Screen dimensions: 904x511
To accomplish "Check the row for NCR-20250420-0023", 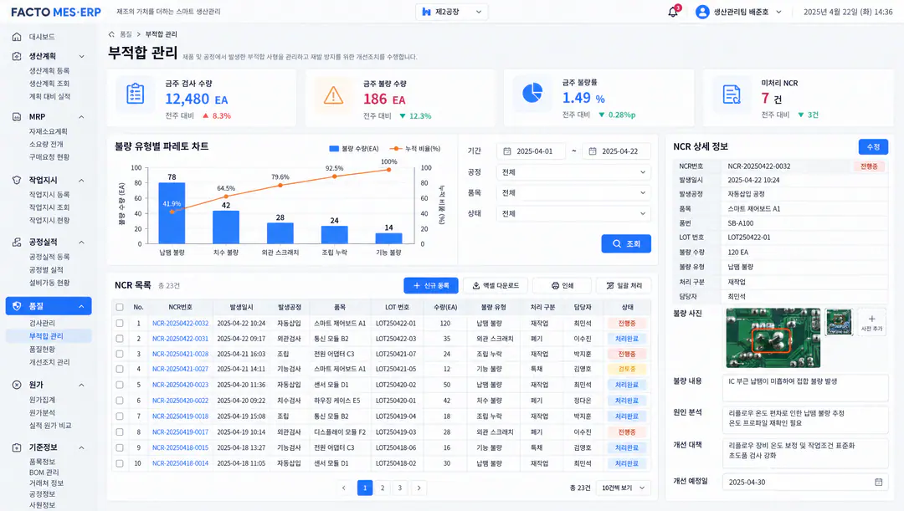I will 120,385.
